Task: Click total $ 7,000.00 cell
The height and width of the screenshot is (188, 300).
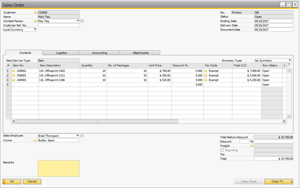Action: click(x=247, y=71)
